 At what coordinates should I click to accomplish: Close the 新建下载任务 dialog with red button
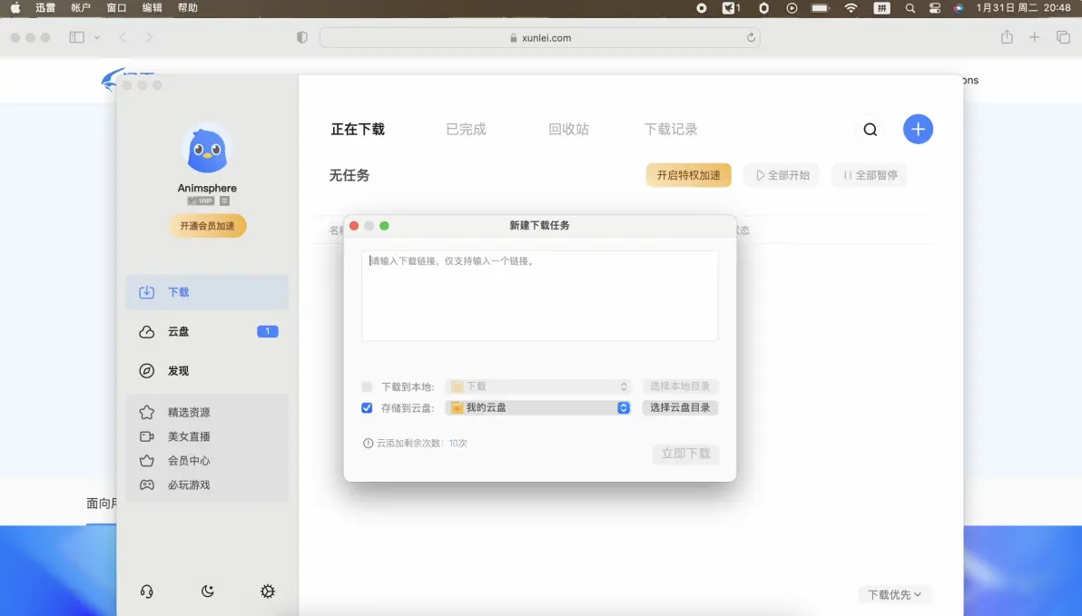click(x=354, y=226)
